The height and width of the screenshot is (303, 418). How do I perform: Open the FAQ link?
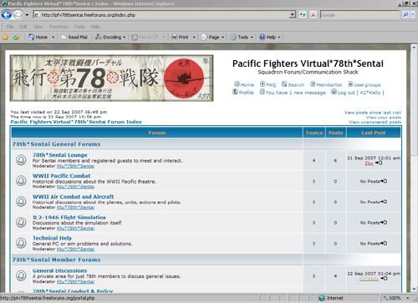click(x=268, y=84)
